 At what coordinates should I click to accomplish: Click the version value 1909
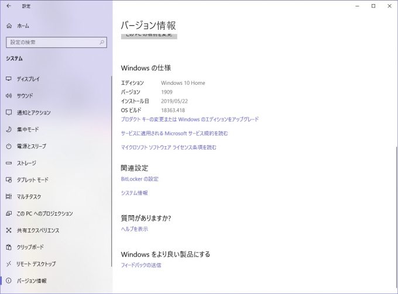tap(167, 92)
